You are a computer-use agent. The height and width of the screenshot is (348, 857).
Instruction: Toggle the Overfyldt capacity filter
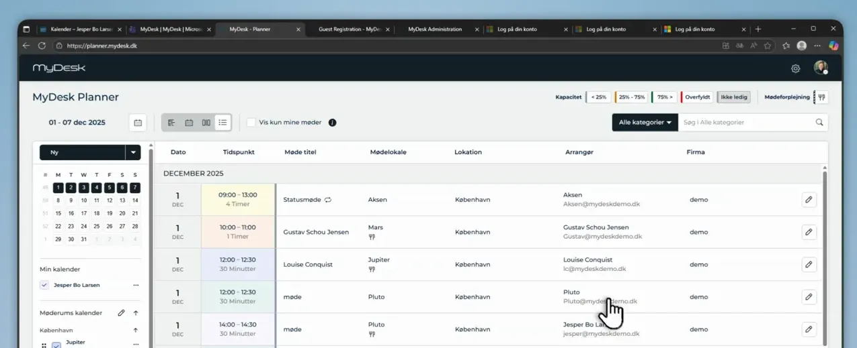pyautogui.click(x=697, y=97)
